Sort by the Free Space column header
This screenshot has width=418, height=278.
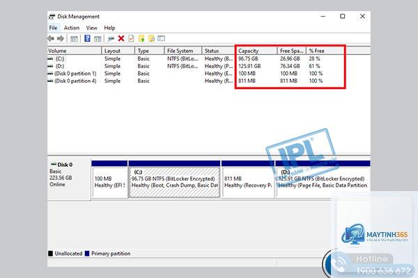click(292, 51)
